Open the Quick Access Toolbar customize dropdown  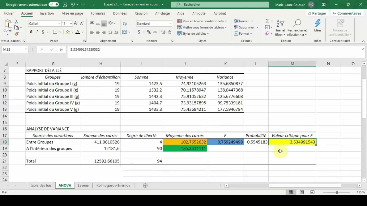coord(93,5)
